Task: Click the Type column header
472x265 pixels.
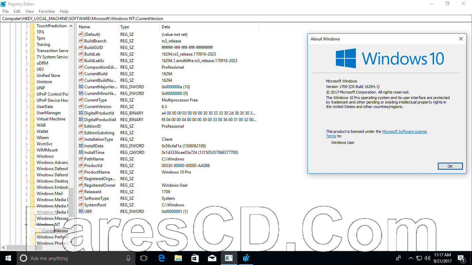Action: 139,27
